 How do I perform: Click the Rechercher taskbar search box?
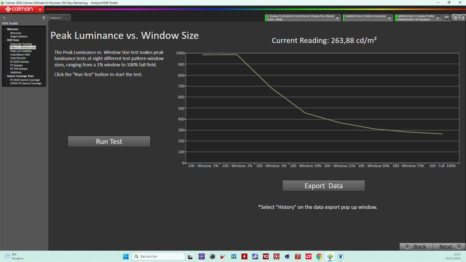[158, 257]
